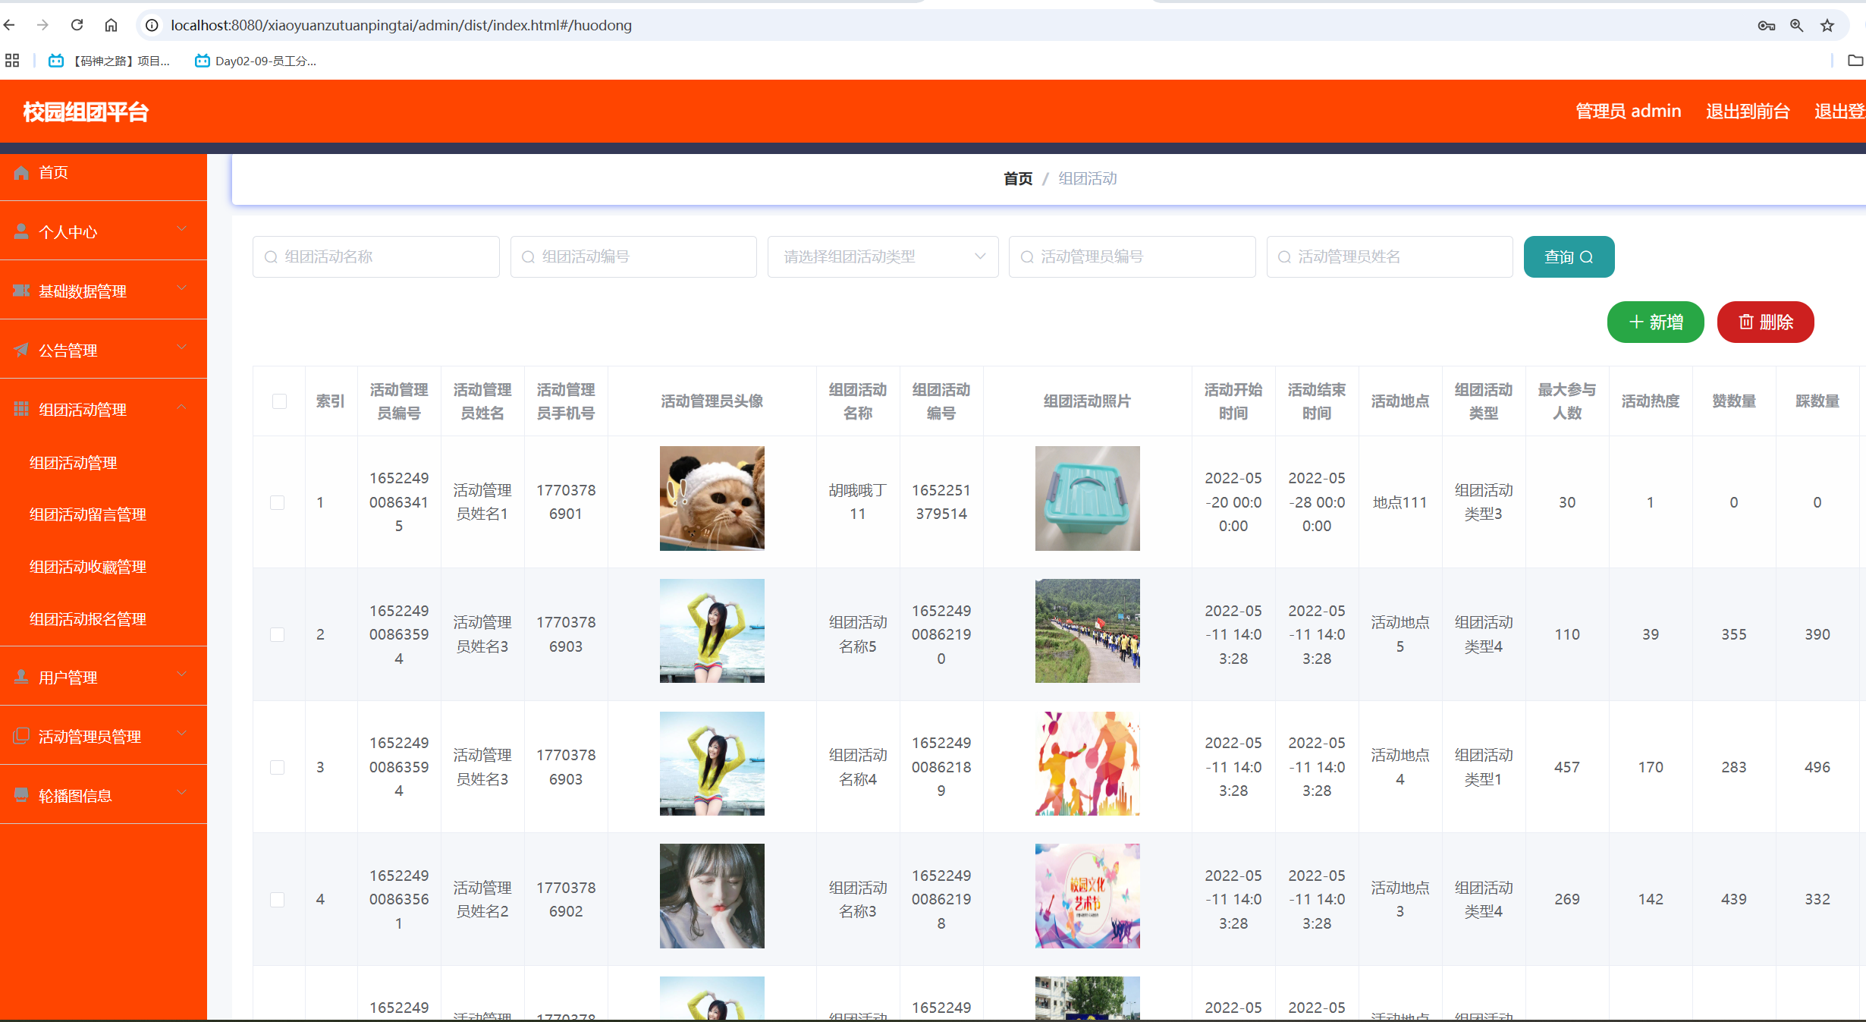
Task: Open the 请选择组团活动类型 dropdown
Action: (x=882, y=256)
